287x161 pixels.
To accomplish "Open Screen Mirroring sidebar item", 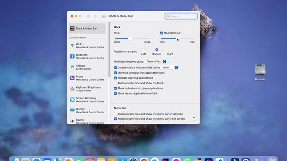I will tap(87, 99).
